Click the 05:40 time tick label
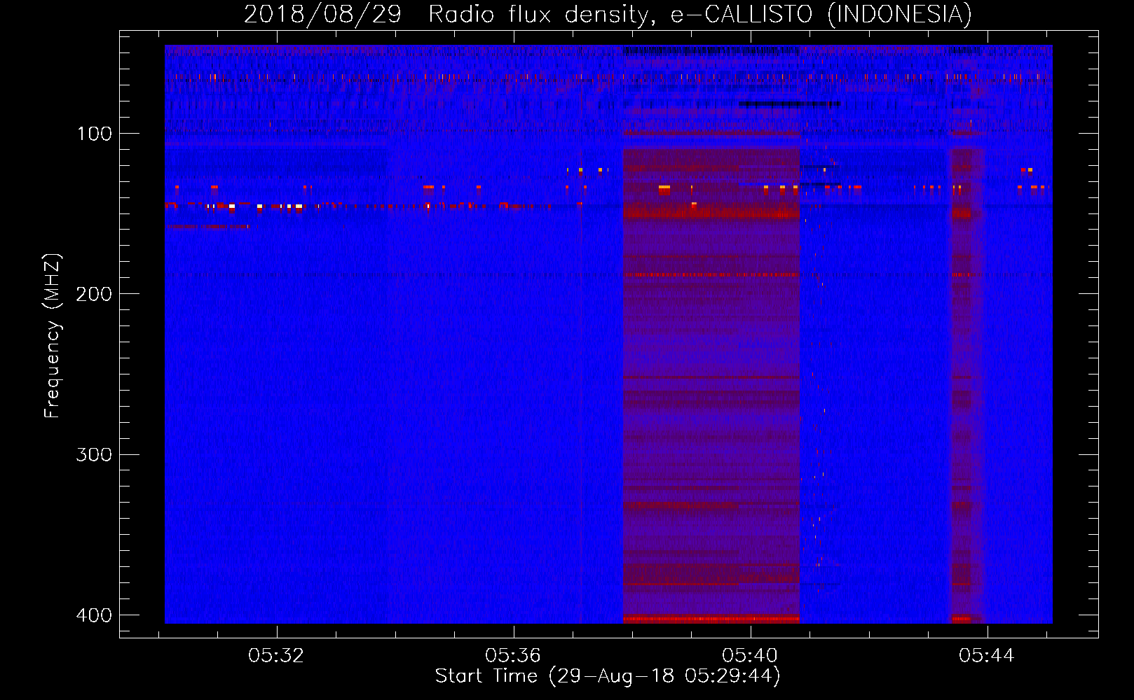 pyautogui.click(x=750, y=656)
